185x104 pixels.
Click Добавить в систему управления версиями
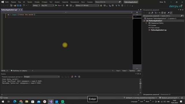click(x=140, y=98)
